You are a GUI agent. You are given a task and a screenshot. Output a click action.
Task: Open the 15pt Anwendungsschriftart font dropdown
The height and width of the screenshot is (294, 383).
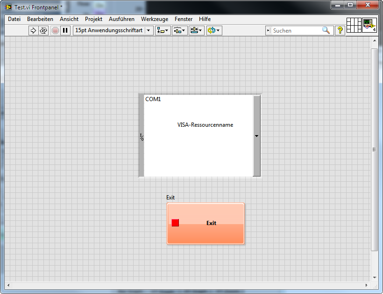click(x=113, y=30)
